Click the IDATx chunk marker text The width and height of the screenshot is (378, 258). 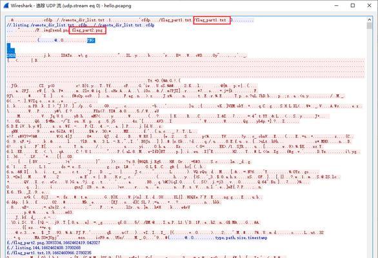[x=66, y=55]
